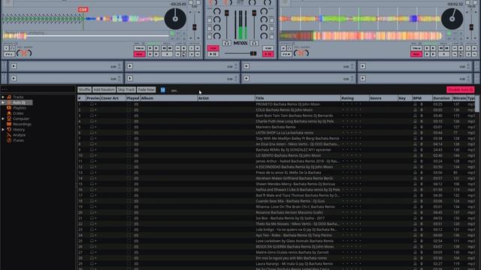
Task: Sort by the BPM column header
Action: [422, 98]
